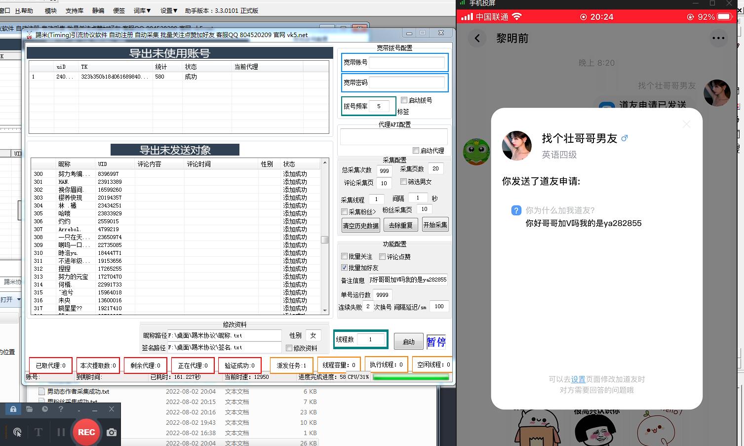
Task: Open the clock schedule icon in recorder
Action: coord(45,409)
